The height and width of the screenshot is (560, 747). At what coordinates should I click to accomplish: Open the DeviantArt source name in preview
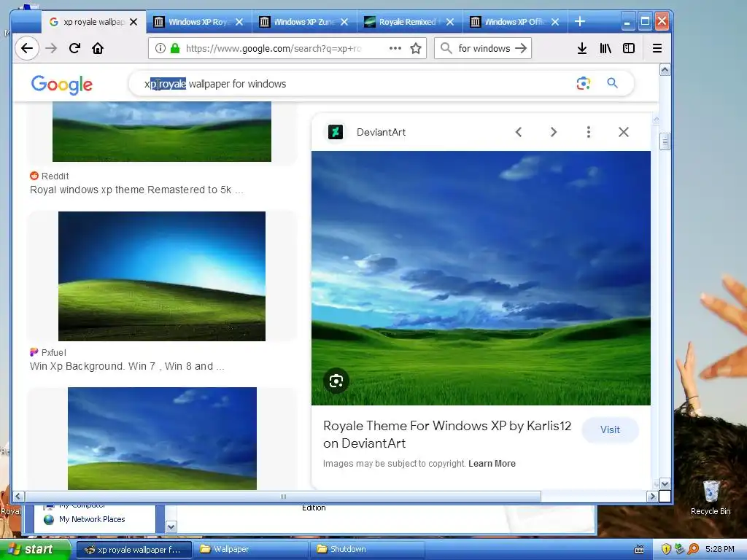tap(381, 133)
